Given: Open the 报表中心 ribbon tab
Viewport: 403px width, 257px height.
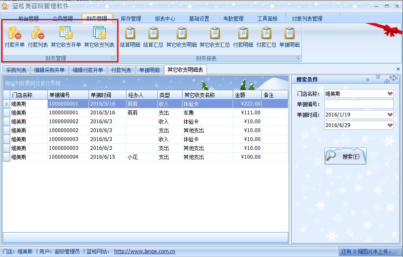Looking at the screenshot, I should (165, 19).
